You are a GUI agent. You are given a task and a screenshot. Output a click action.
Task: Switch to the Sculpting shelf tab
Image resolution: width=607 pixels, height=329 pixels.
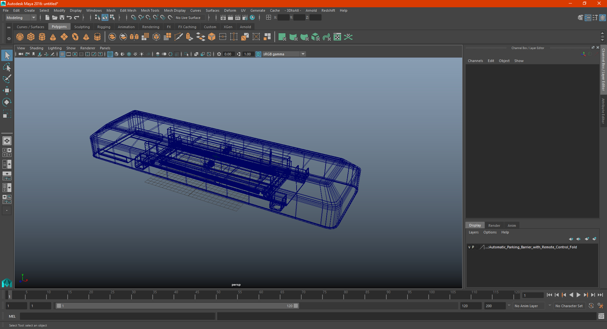[x=82, y=27]
